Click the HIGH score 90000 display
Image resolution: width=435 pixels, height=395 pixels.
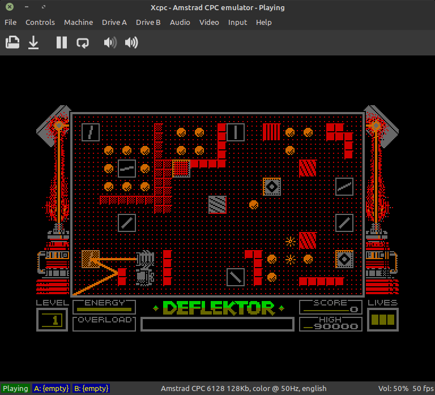(331, 324)
